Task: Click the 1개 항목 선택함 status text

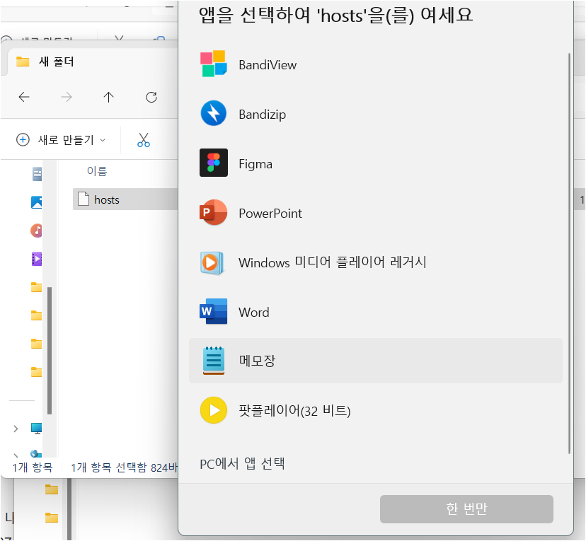Action: 125,467
